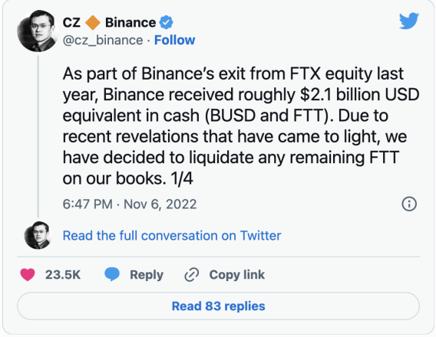436x337 pixels.
Task: View the 23.5K likes count
Action: pyautogui.click(x=63, y=275)
